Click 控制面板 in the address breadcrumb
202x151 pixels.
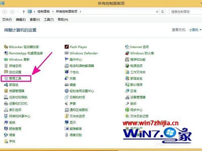pyautogui.click(x=44, y=12)
